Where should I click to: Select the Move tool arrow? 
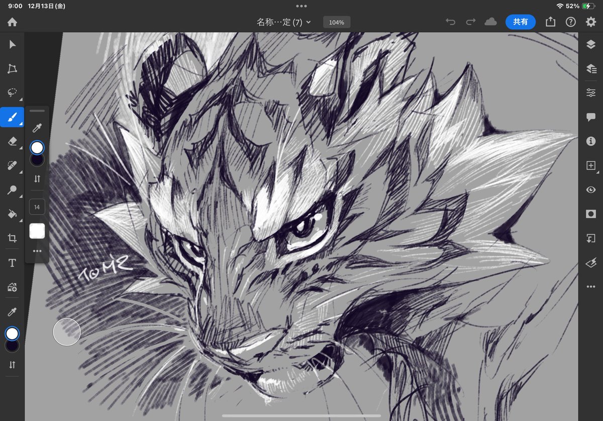pyautogui.click(x=13, y=45)
